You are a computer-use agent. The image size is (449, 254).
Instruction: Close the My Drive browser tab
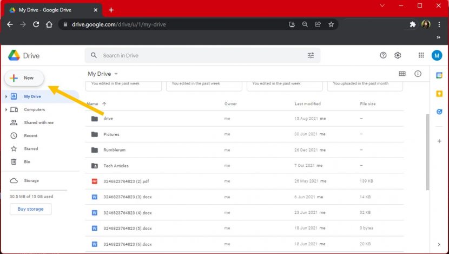(96, 10)
